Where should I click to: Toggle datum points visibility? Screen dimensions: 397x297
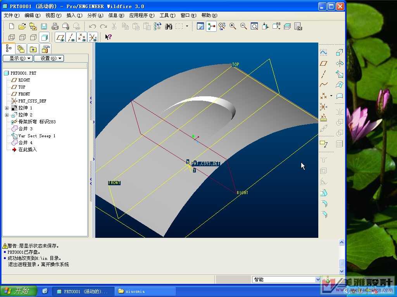click(x=82, y=38)
